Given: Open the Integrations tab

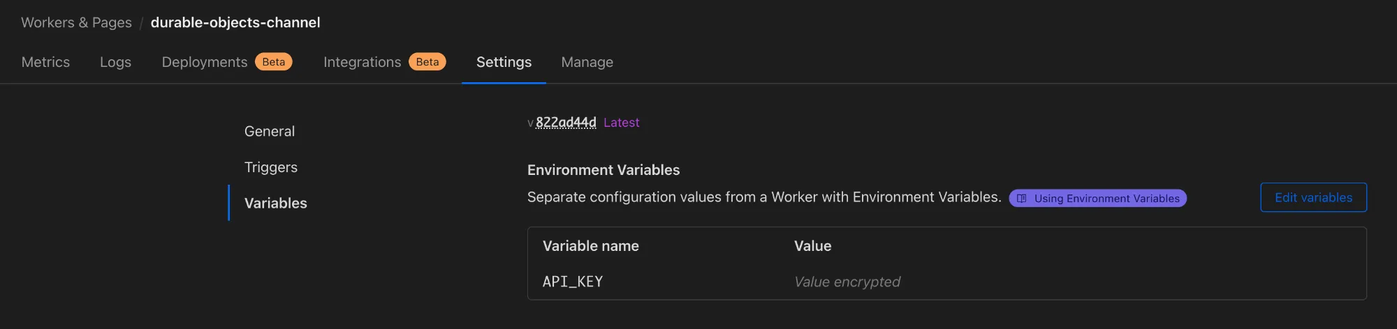Looking at the screenshot, I should click(x=362, y=62).
